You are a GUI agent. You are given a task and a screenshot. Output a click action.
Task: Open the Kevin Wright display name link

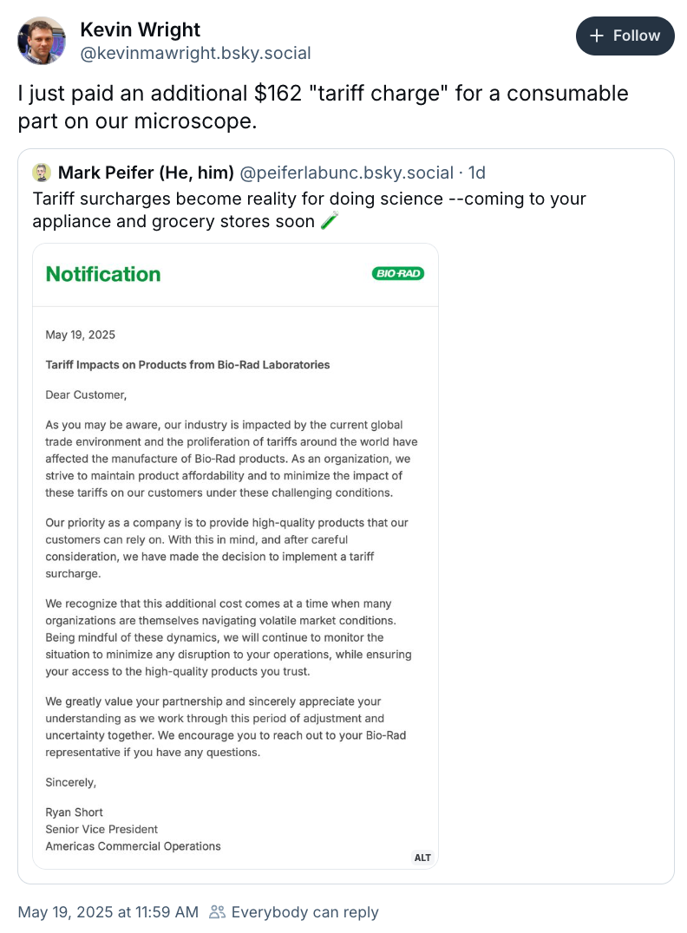click(141, 29)
